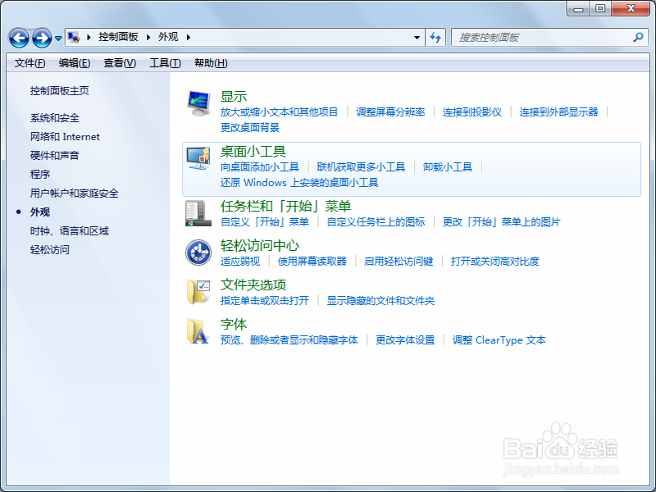Open 轻松访问 in the sidebar

point(50,250)
